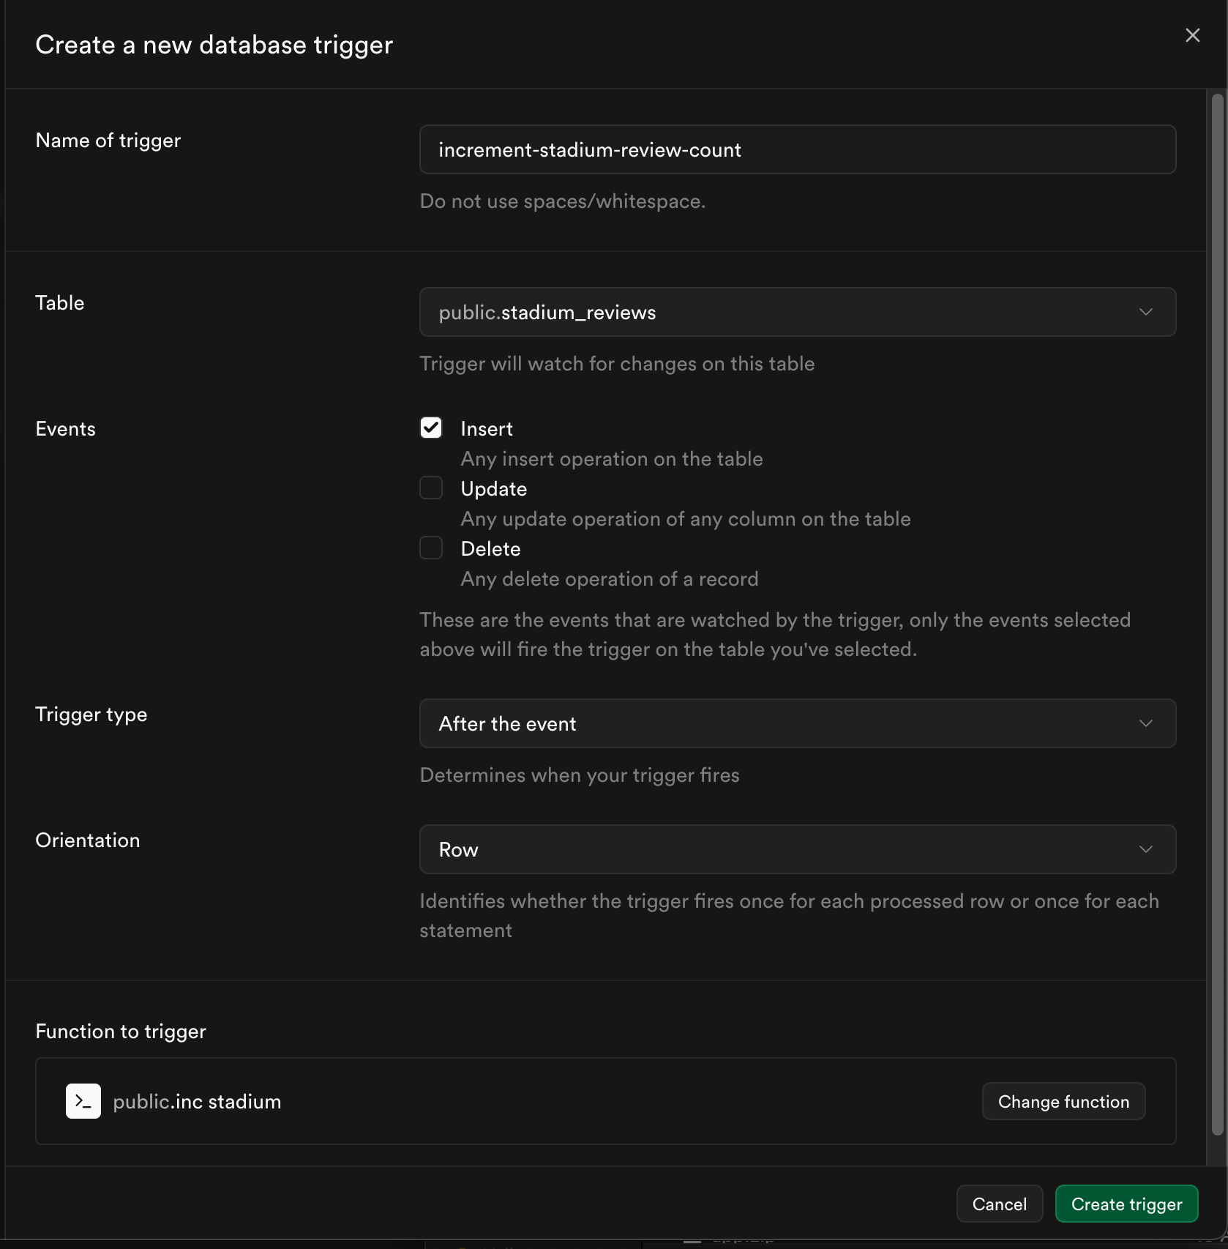Viewport: 1228px width, 1249px height.
Task: Click the Orientation chevron icon
Action: tap(1145, 849)
